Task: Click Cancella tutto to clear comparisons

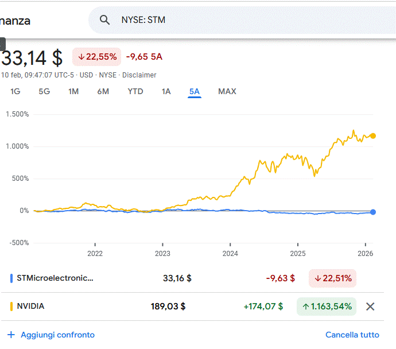Action: pyautogui.click(x=352, y=335)
